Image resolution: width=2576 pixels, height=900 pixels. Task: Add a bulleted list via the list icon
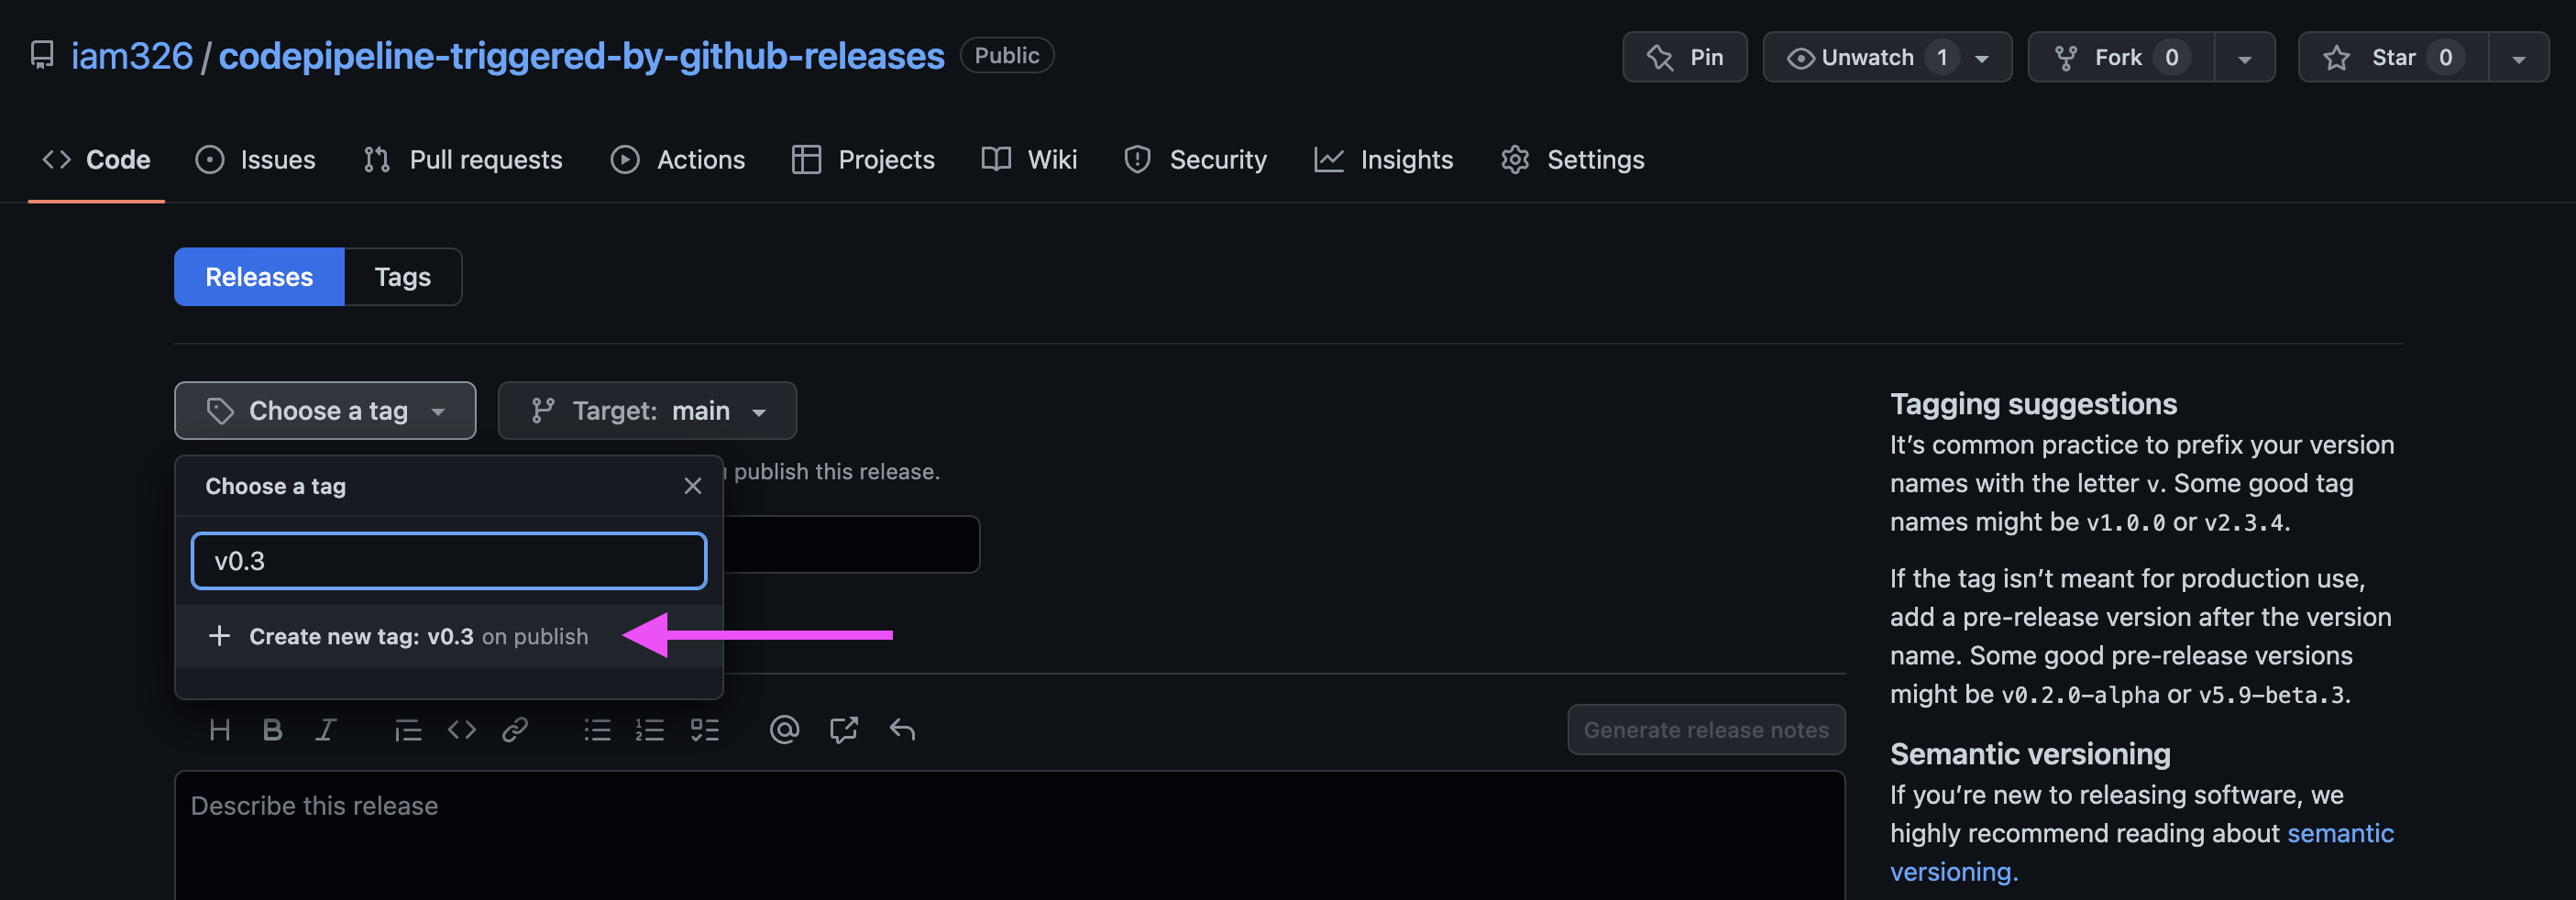coord(596,729)
